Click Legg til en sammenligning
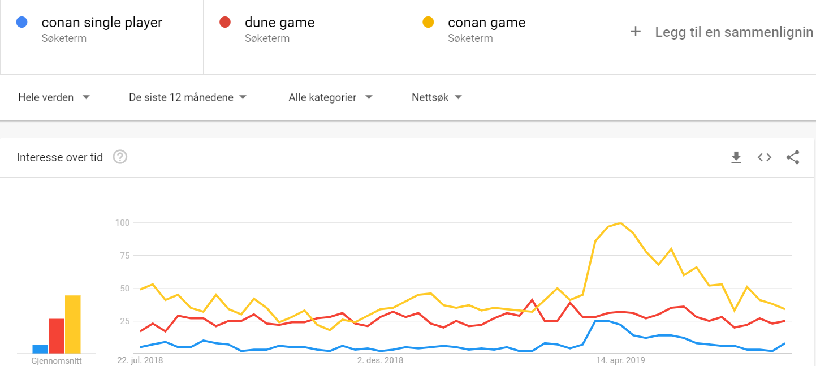816x366 pixels. click(734, 32)
